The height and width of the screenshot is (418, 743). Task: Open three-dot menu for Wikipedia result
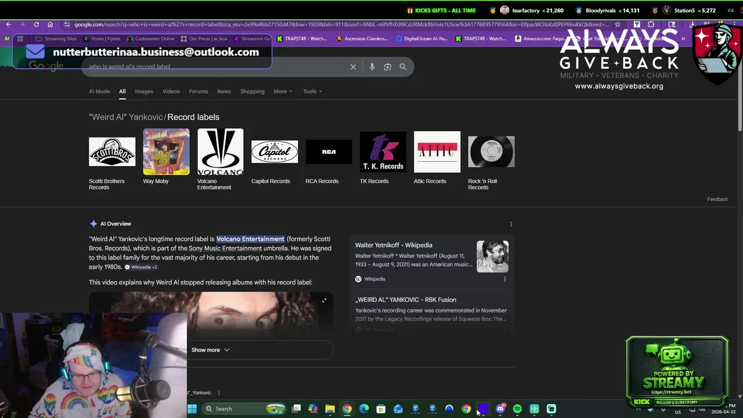click(x=504, y=279)
